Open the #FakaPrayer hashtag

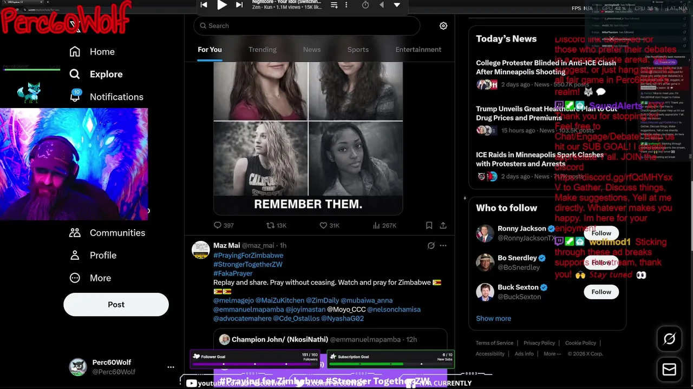point(233,274)
